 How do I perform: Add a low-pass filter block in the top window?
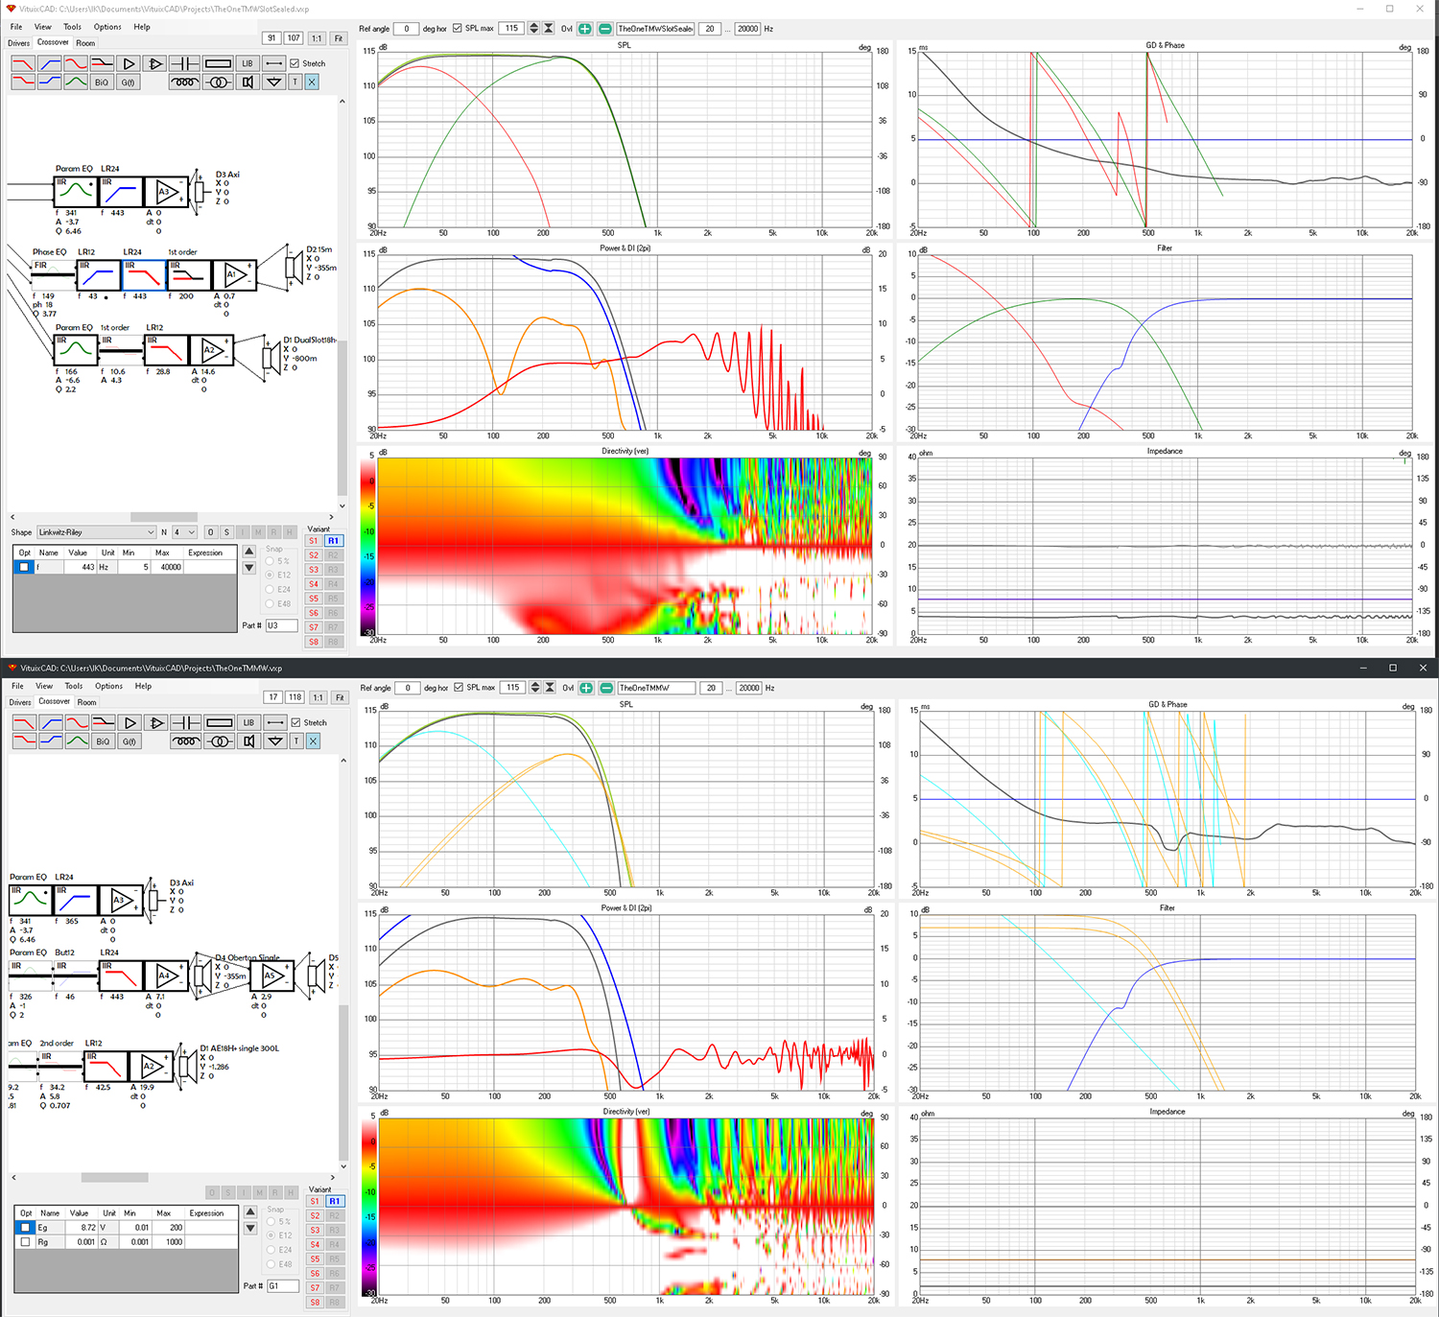23,63
